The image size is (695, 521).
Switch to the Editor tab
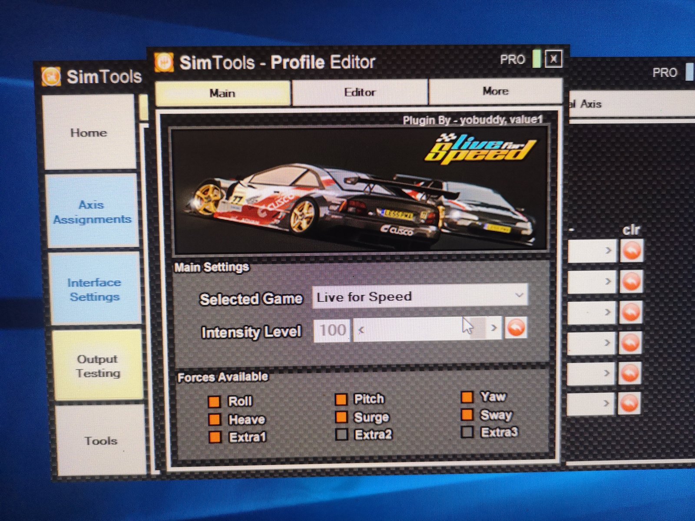coord(360,92)
